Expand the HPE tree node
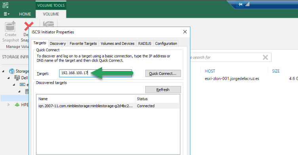 coord(8,105)
